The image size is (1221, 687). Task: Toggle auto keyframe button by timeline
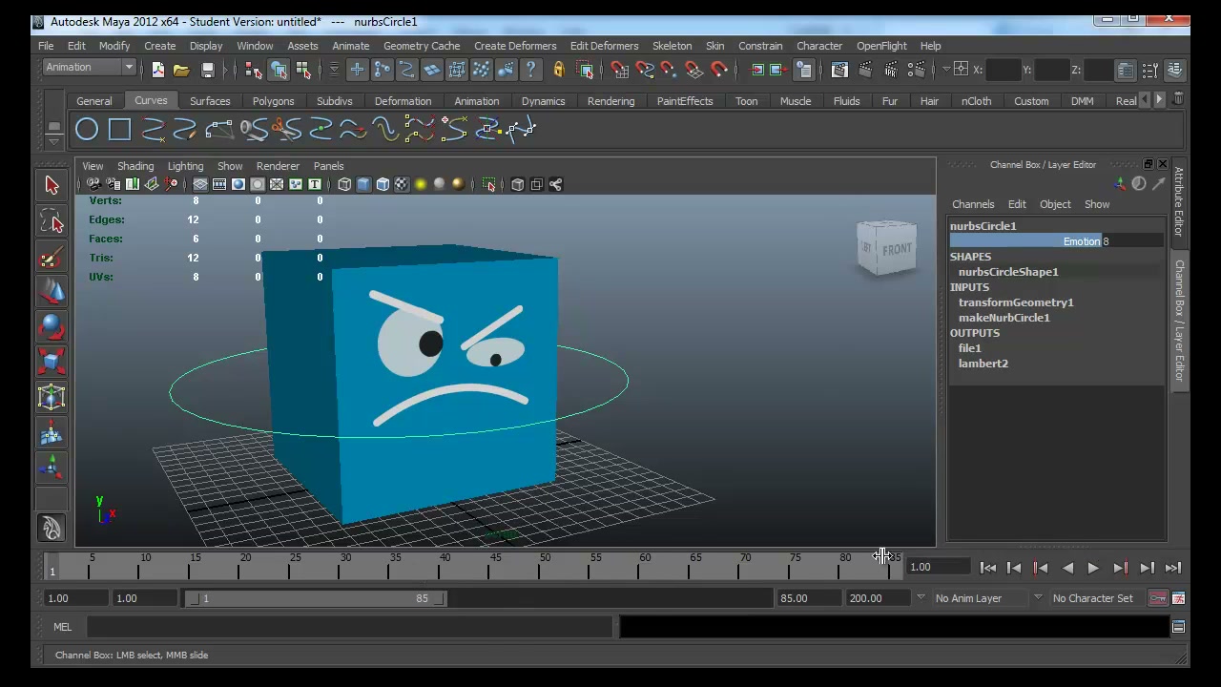pyautogui.click(x=1157, y=598)
